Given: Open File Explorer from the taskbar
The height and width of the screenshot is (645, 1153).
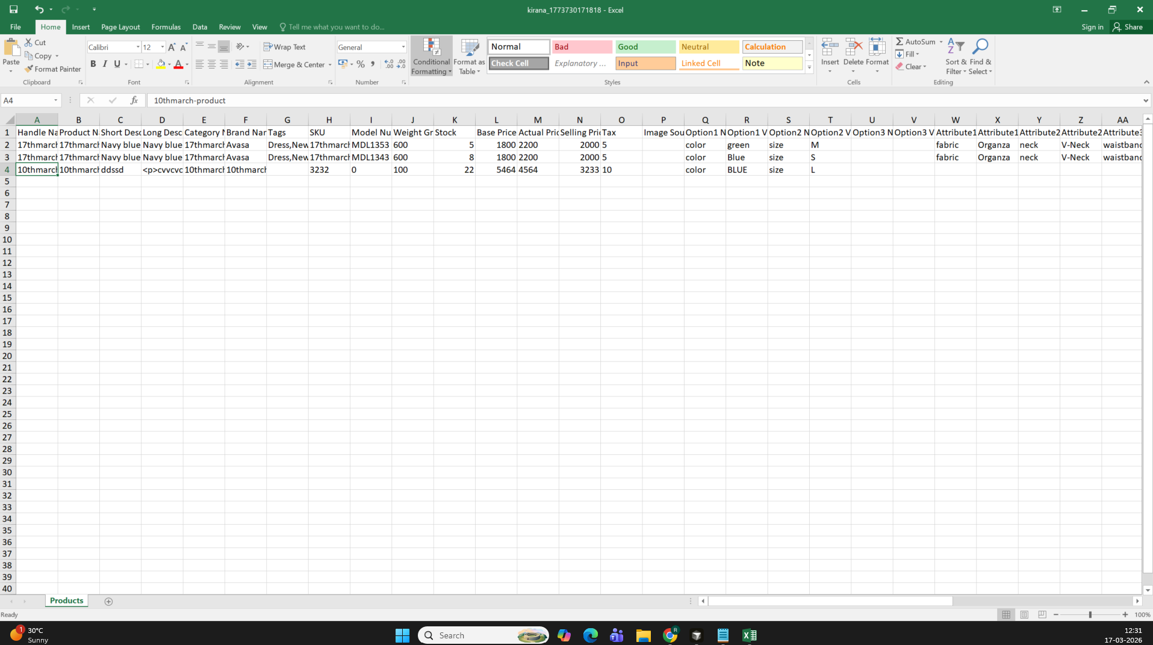Looking at the screenshot, I should click(x=643, y=635).
